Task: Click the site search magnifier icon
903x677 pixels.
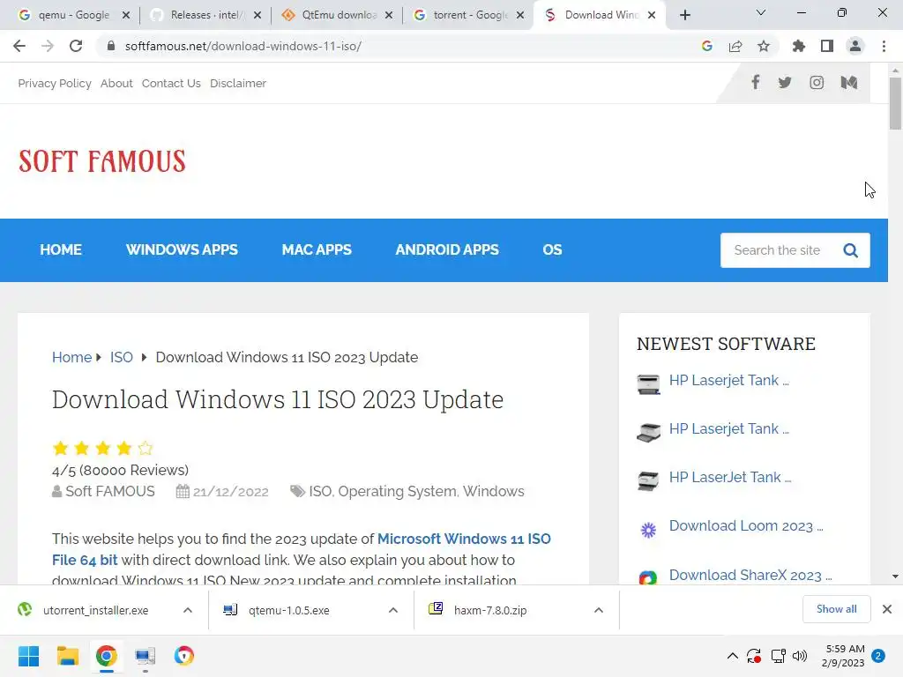Action: [851, 250]
